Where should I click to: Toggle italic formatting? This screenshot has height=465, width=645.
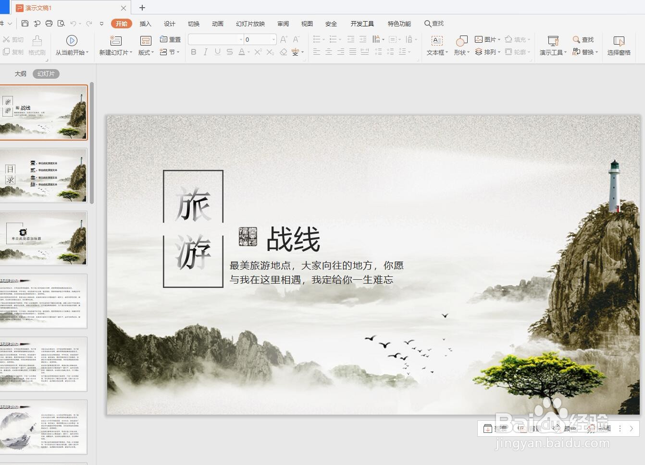pos(205,52)
